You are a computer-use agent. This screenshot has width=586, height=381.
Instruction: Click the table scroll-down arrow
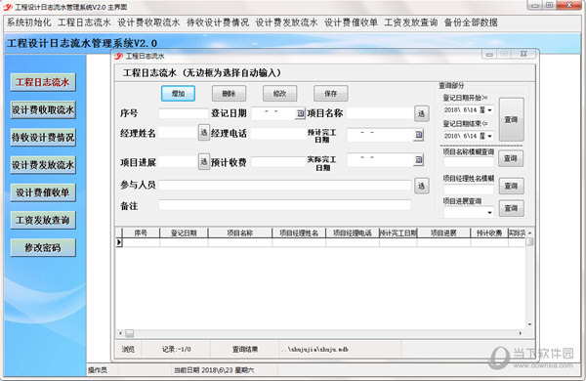529,324
